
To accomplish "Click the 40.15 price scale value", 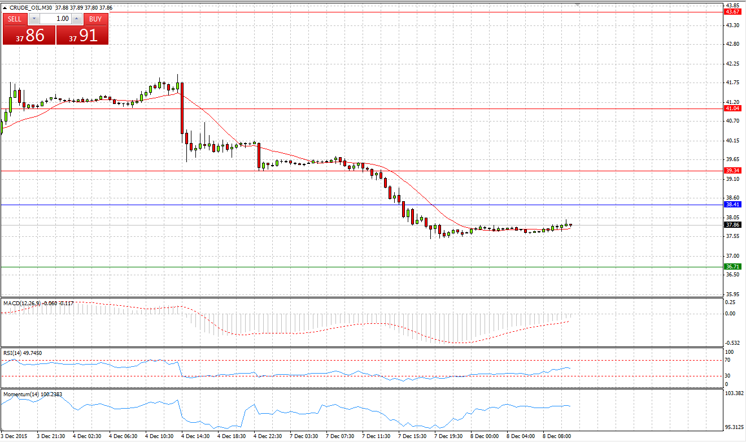I will tap(732, 140).
